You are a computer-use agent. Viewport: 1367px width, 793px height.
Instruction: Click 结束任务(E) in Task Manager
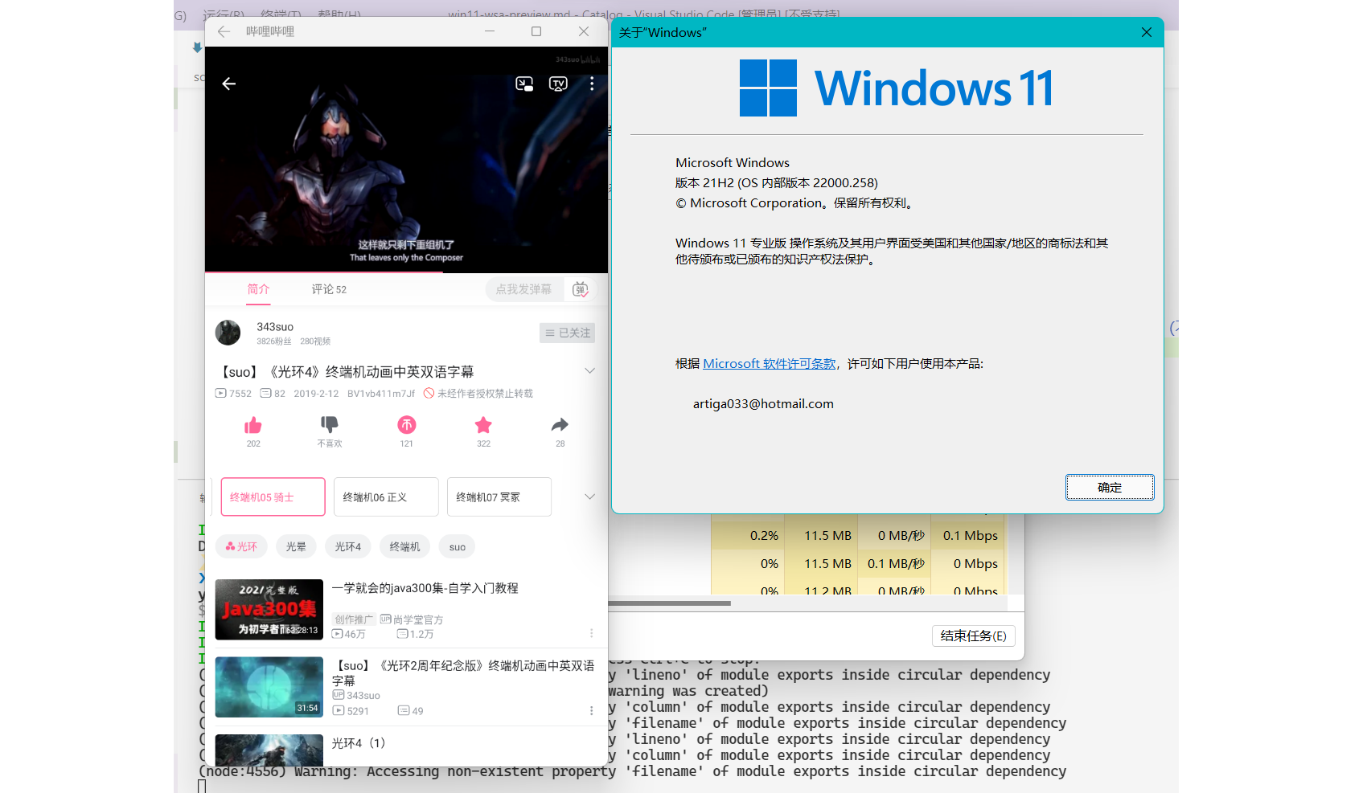pos(974,636)
